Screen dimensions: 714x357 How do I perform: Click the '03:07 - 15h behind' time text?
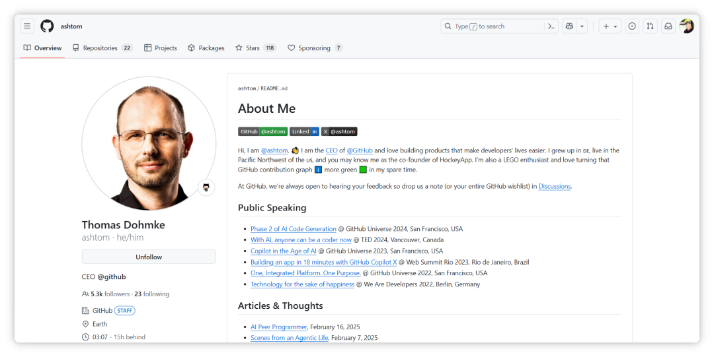(119, 337)
